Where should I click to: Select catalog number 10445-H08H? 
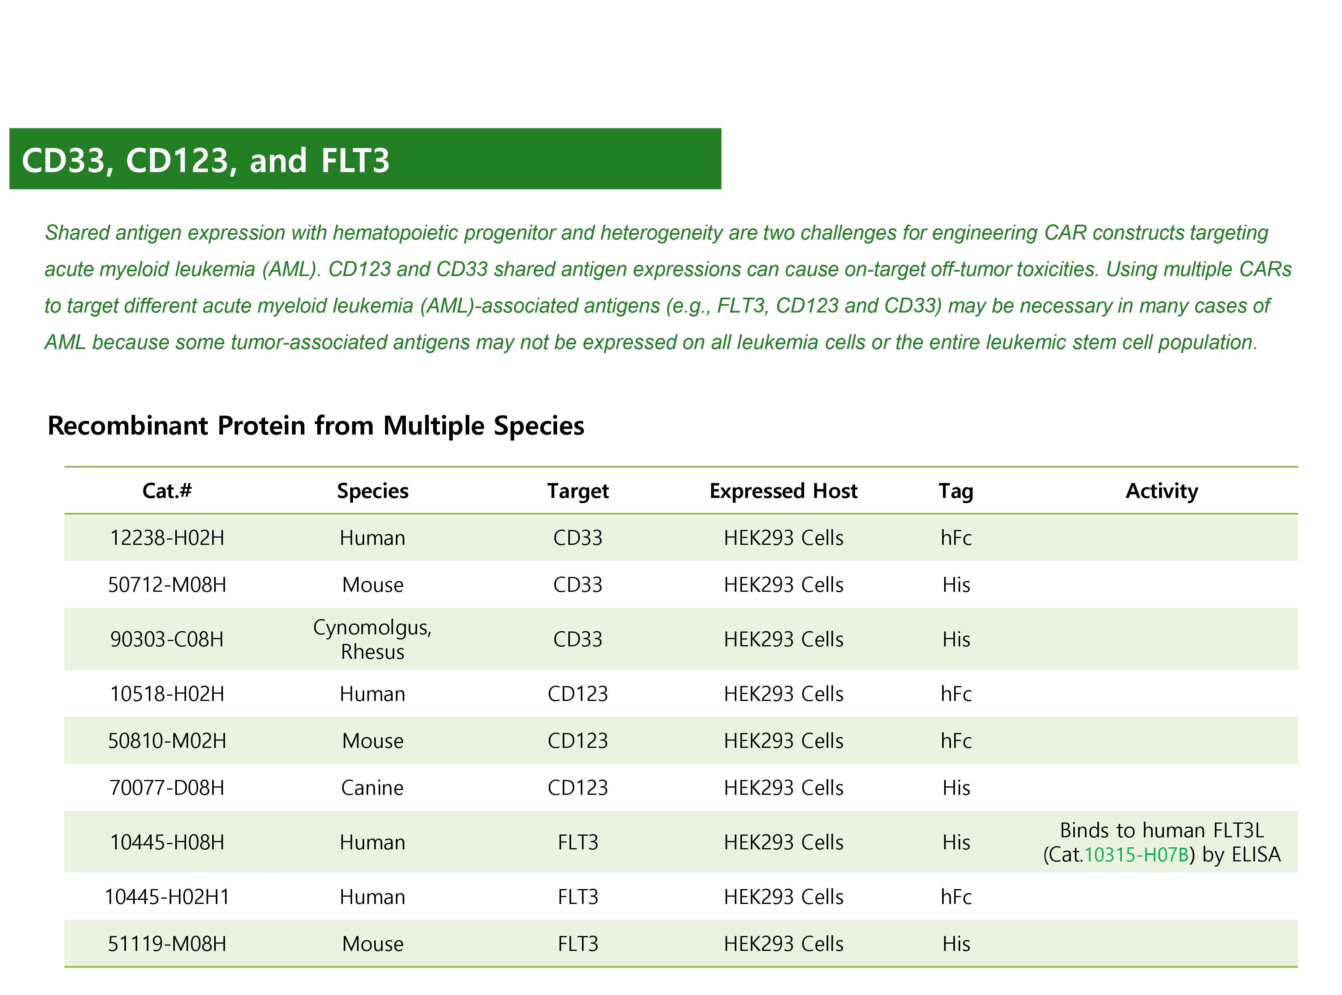(167, 842)
